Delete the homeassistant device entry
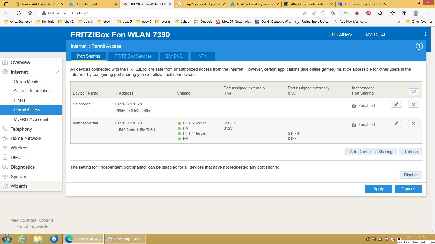435x244 pixels. tap(413, 123)
